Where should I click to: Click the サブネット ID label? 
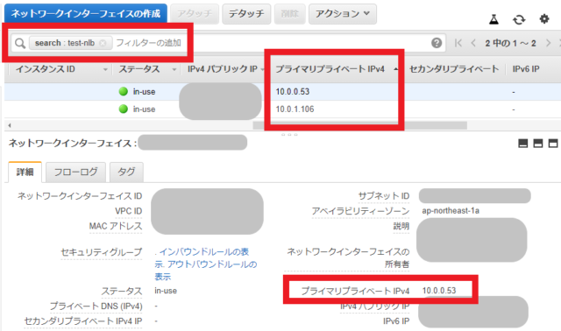(x=384, y=196)
